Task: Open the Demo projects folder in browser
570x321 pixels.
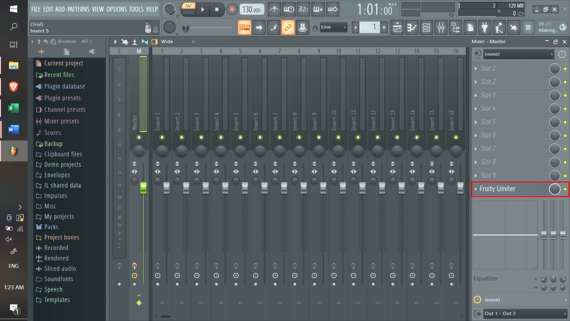Action: (62, 165)
